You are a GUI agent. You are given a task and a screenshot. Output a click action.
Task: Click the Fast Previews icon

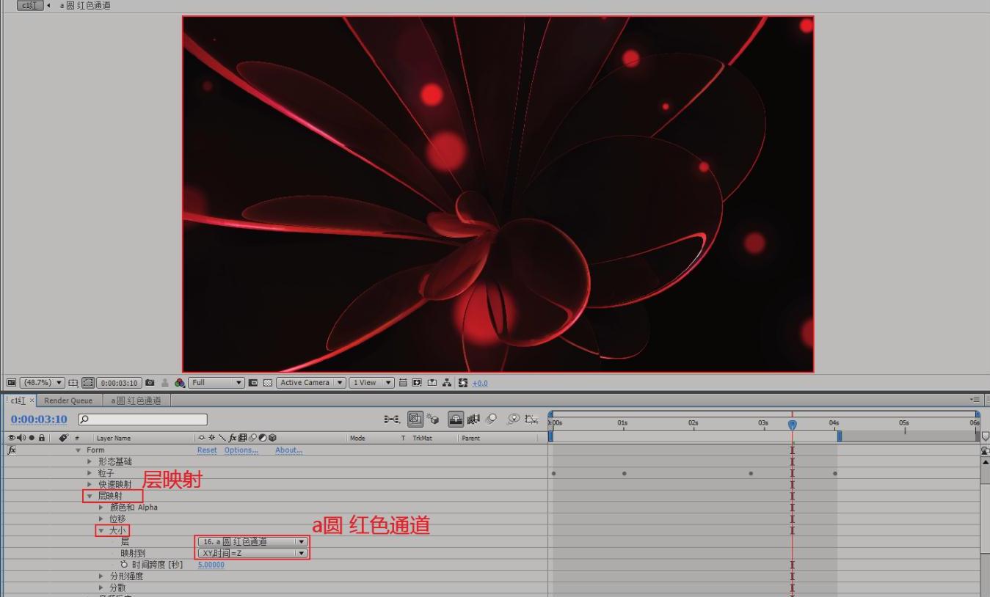click(417, 383)
